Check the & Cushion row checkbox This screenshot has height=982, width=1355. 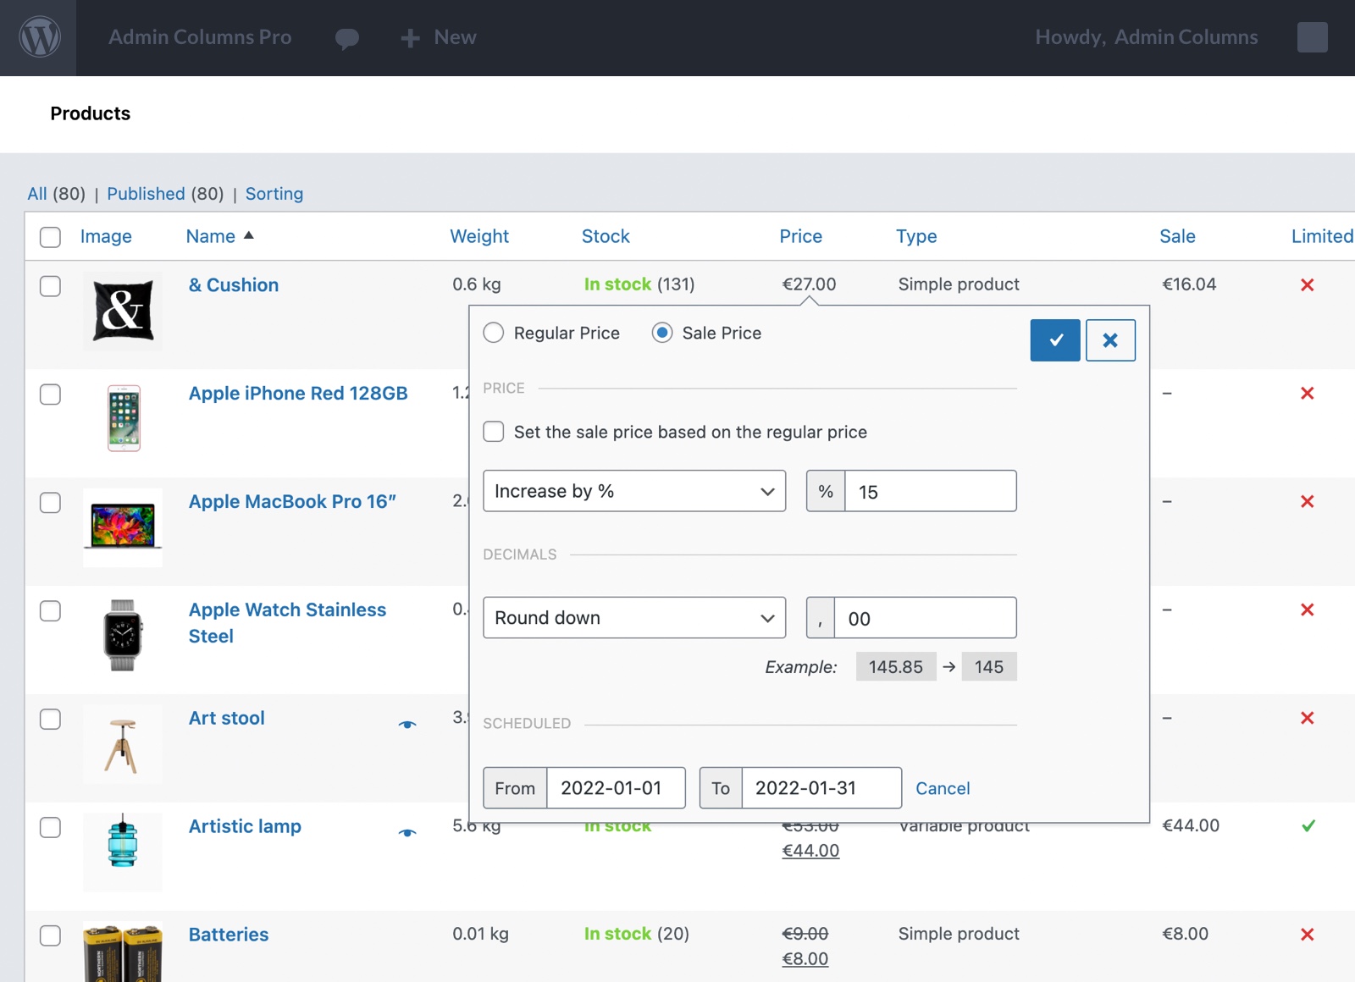51,286
